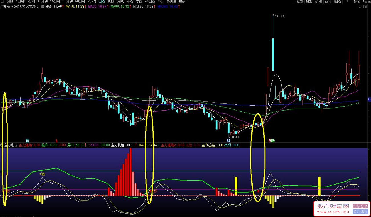Click the 8.93 low price label
Image resolution: width=371 pixels, height=217 pixels.
point(235,137)
